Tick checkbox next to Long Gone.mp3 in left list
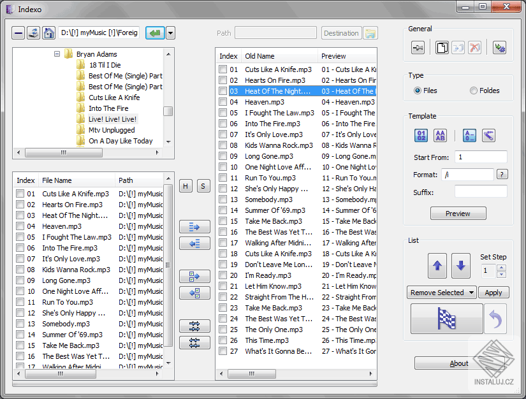This screenshot has height=399, width=526. pos(20,280)
